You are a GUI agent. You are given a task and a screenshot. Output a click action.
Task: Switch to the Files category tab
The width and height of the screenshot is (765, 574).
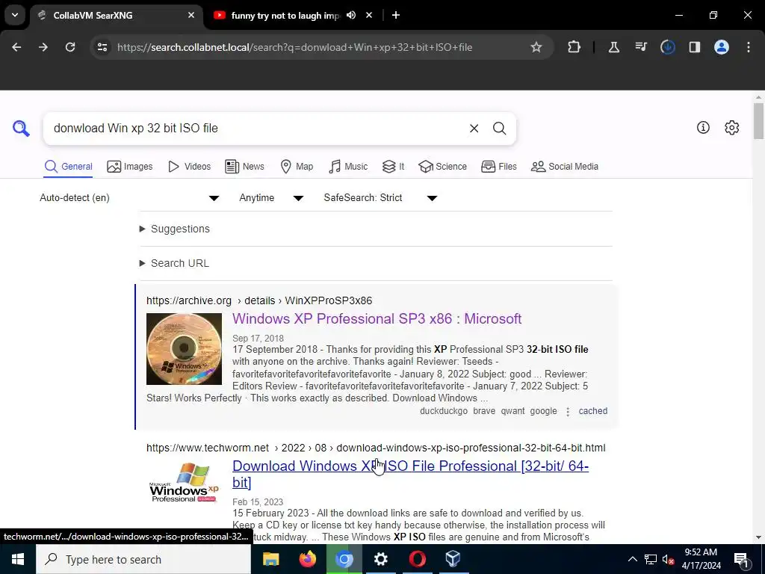(x=498, y=167)
